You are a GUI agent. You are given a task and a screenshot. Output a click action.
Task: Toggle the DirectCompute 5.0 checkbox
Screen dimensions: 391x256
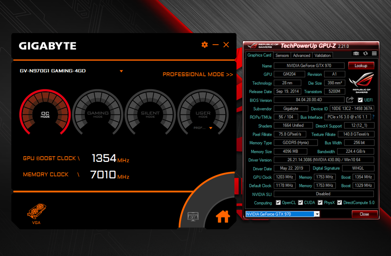[x=339, y=203]
